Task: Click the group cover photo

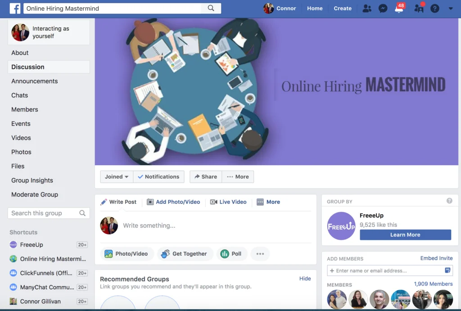Action: tap(276, 91)
